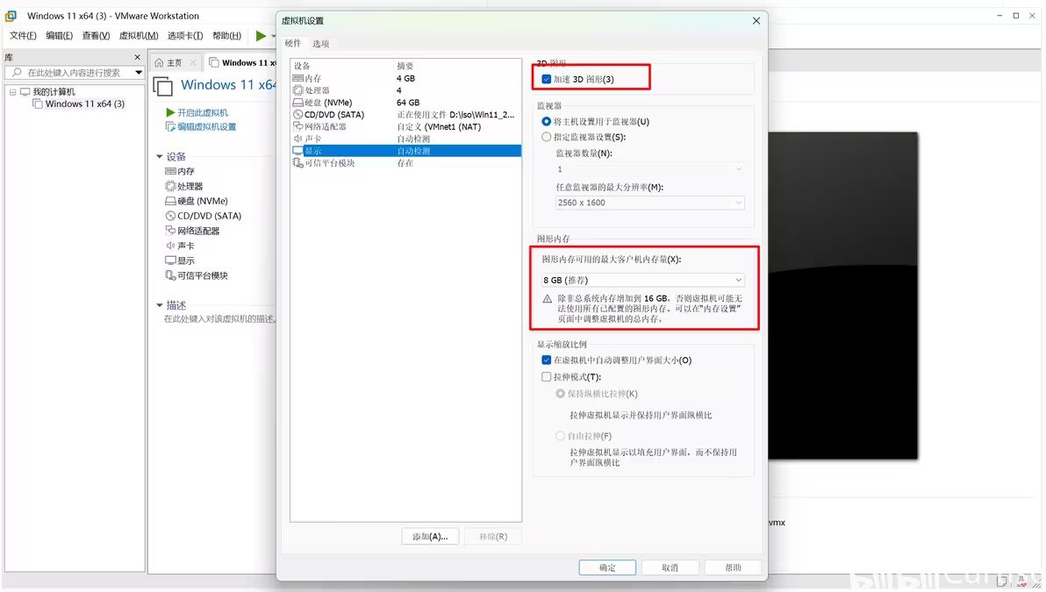
Task: Click the 确定 button
Action: [607, 567]
